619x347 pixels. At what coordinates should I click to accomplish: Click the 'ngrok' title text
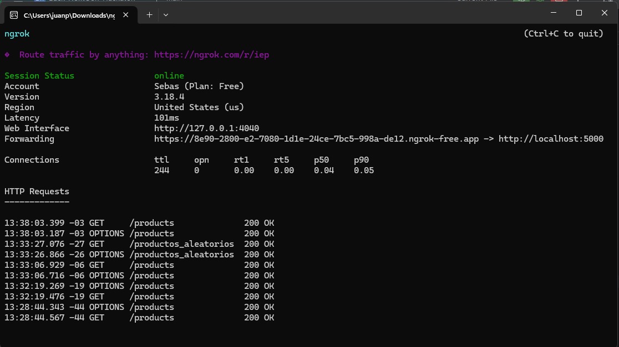17,34
